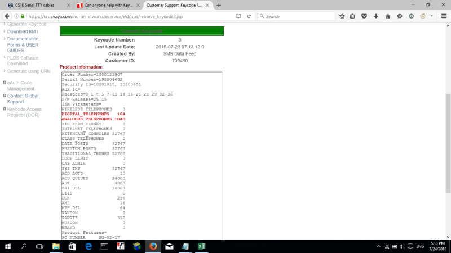Go back with the browser back arrow

pos(7,16)
